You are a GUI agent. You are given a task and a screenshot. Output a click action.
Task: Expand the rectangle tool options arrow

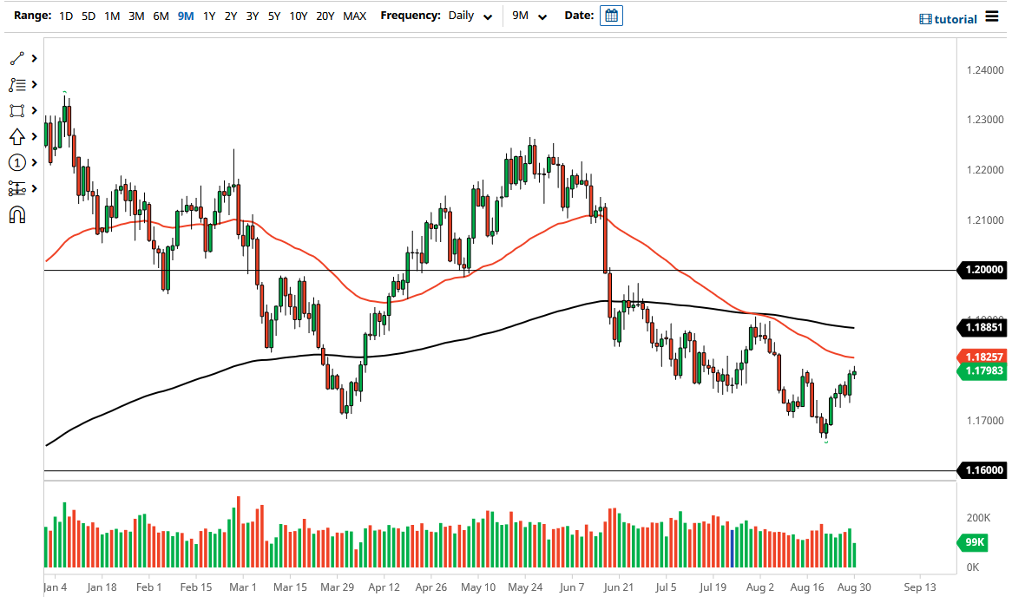34,111
